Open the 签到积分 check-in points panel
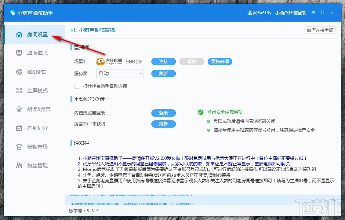345x220 pixels. tap(35, 128)
